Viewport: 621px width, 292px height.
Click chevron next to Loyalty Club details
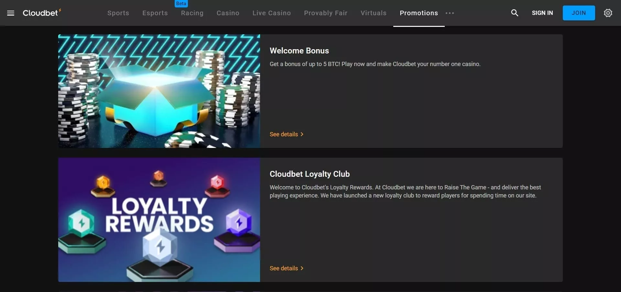tap(302, 268)
